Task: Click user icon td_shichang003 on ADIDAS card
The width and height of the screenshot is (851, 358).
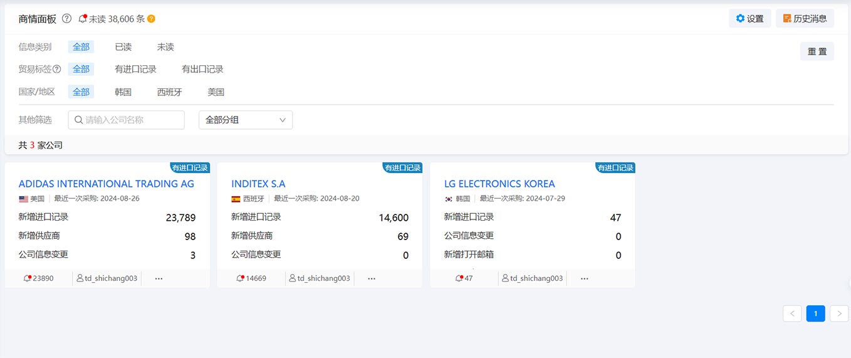Action: tap(80, 278)
